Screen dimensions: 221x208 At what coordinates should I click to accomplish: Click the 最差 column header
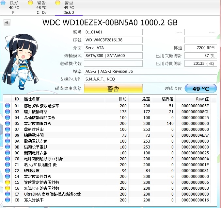pos(140,99)
